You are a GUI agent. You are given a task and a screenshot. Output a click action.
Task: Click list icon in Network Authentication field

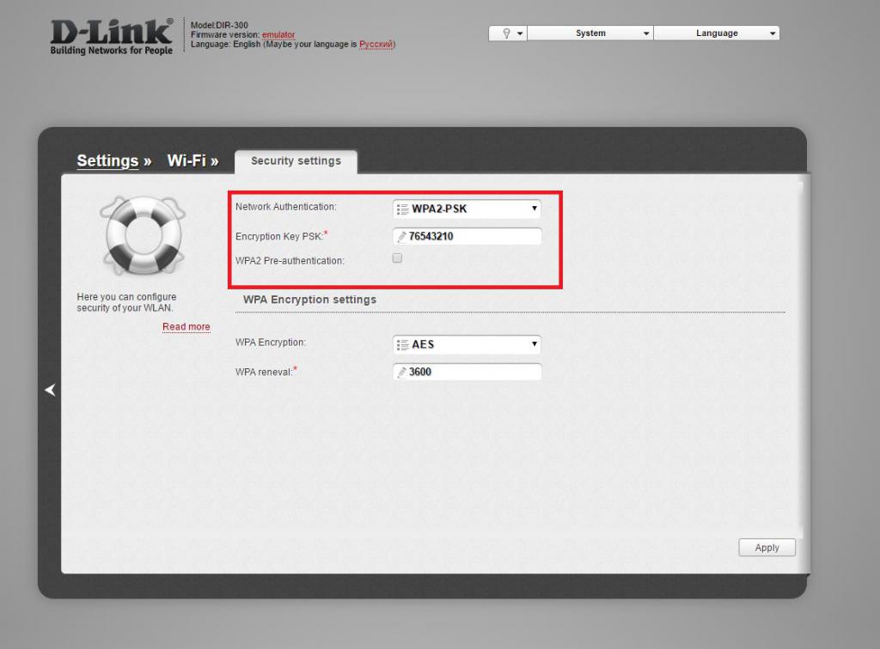(402, 209)
